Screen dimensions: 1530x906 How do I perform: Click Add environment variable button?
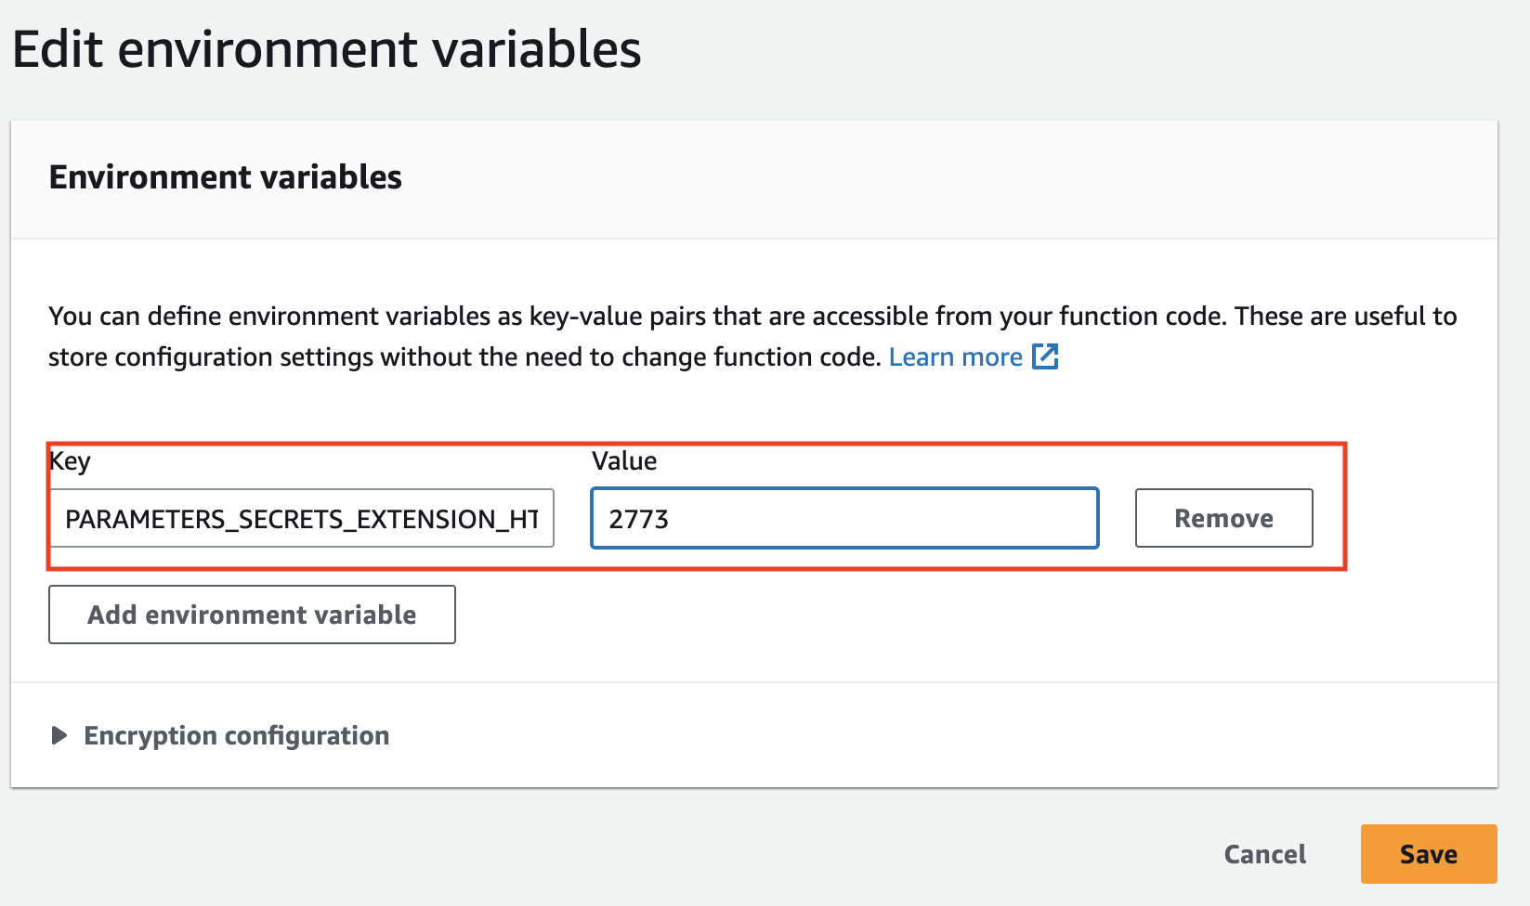point(252,615)
